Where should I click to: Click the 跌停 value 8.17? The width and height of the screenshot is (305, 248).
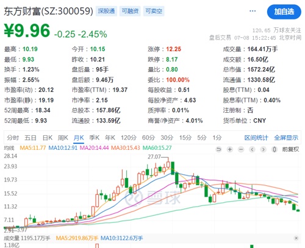pos(172,60)
